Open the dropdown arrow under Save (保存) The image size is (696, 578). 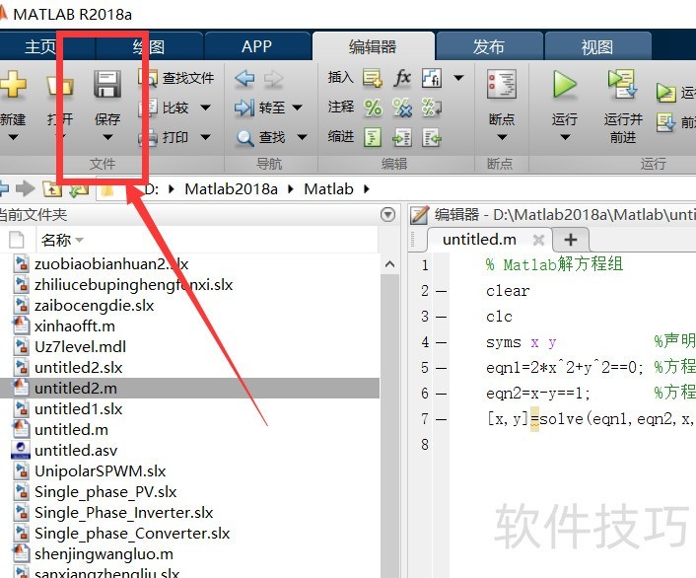pyautogui.click(x=107, y=138)
